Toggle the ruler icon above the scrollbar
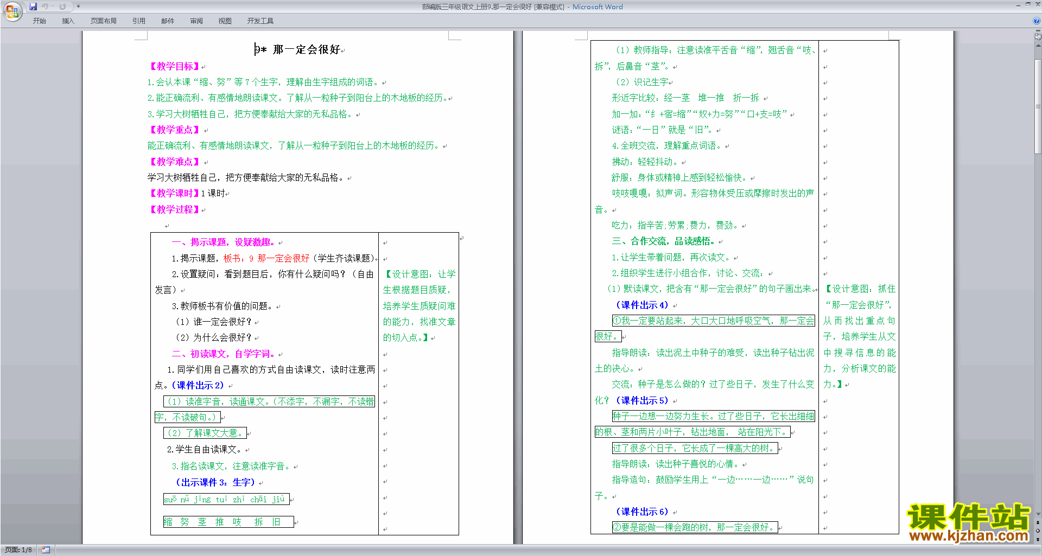 tap(1038, 37)
